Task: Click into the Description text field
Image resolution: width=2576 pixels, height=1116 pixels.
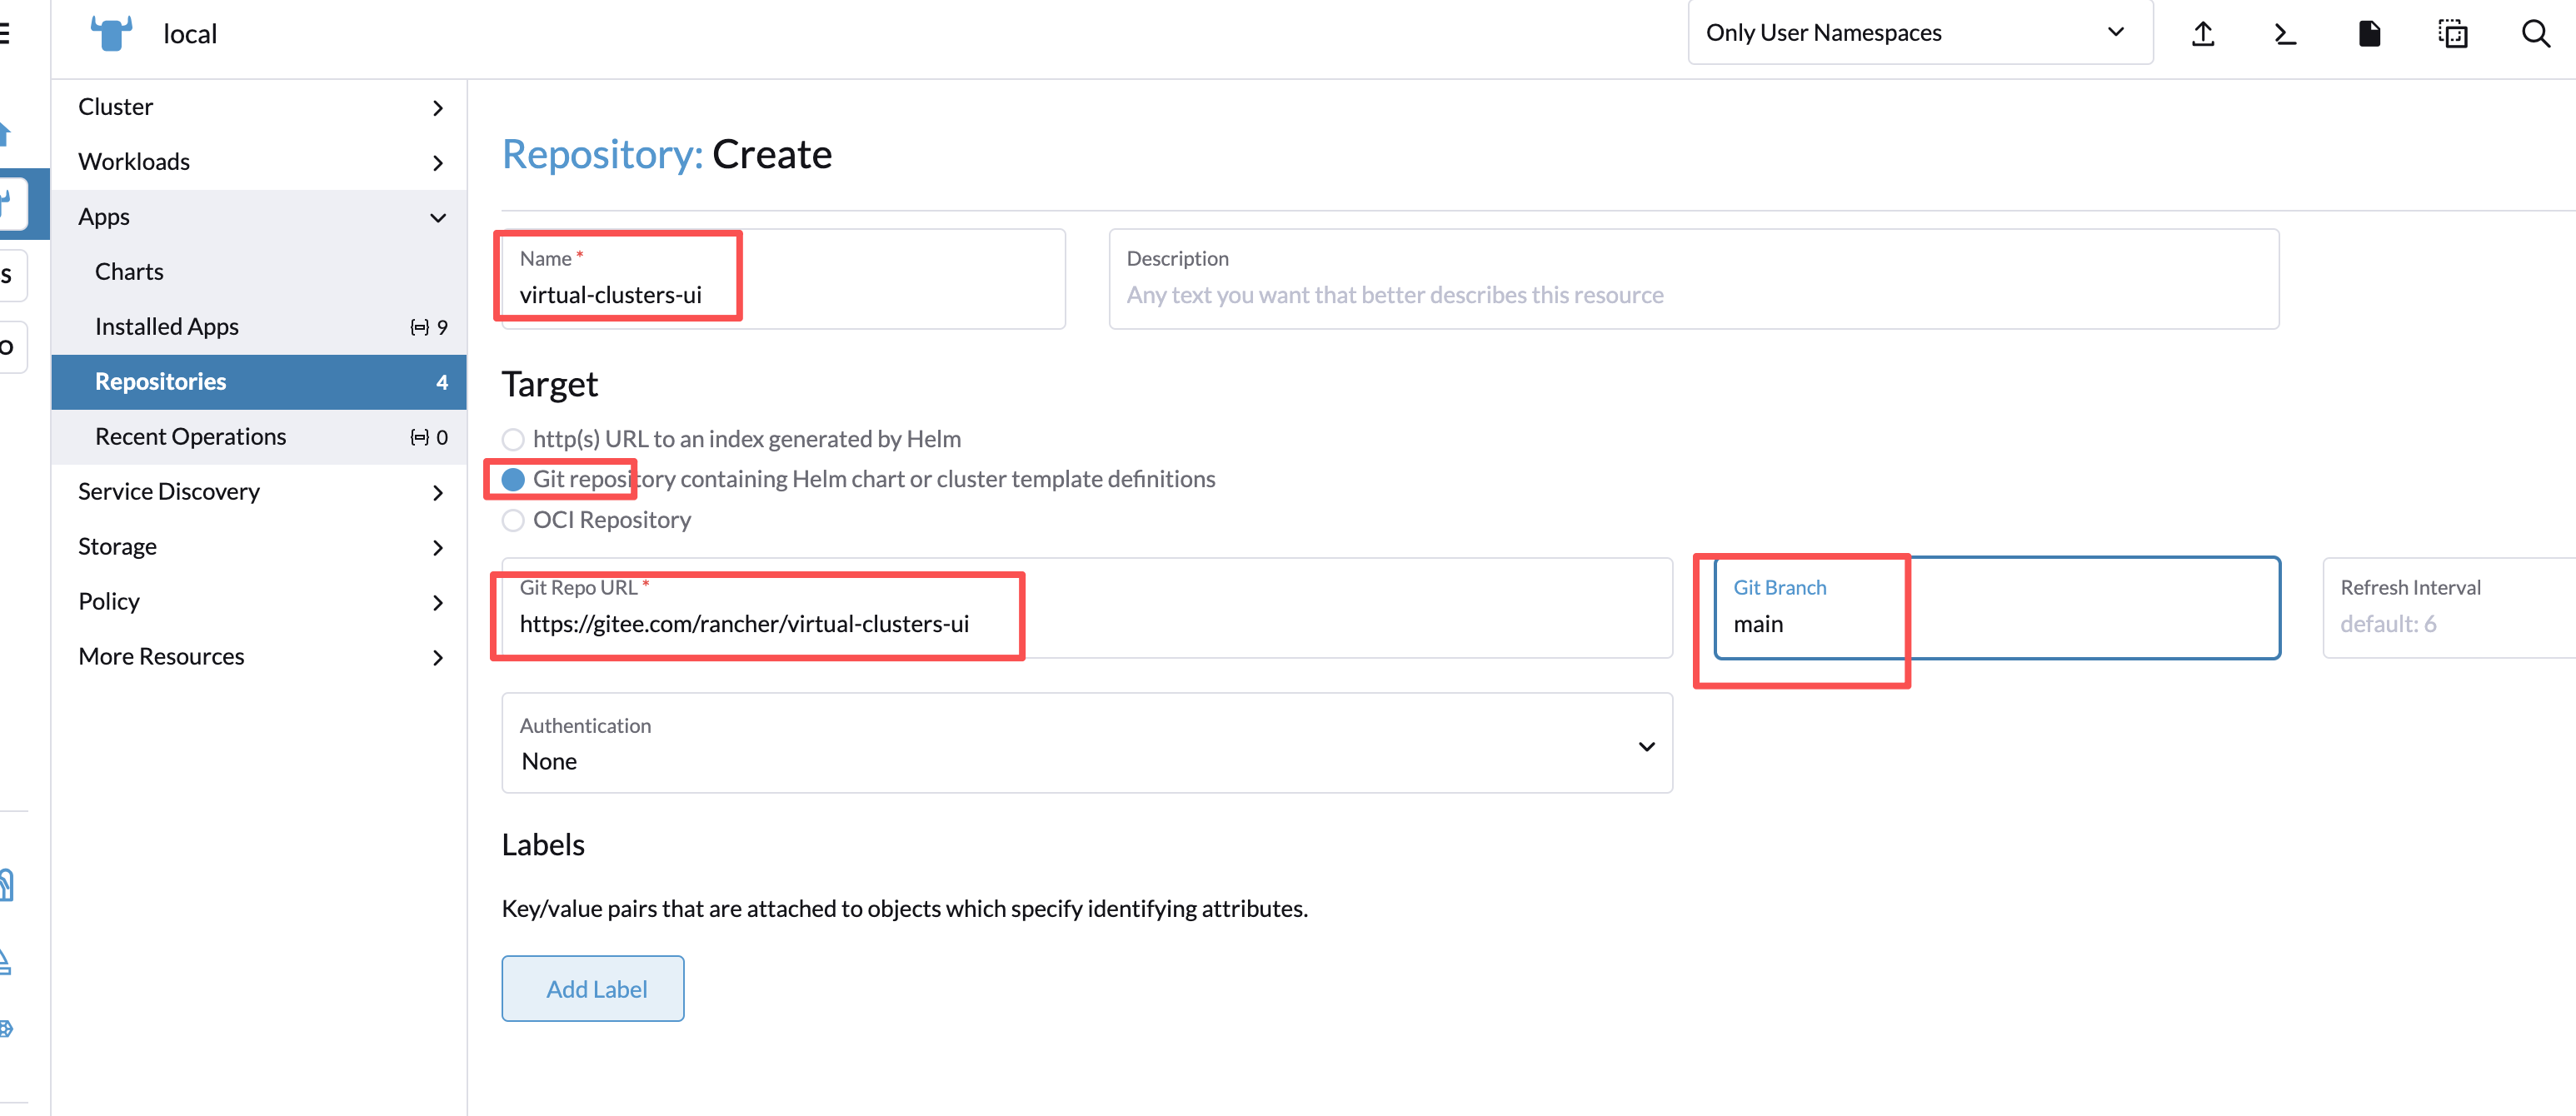Action: pos(1692,295)
